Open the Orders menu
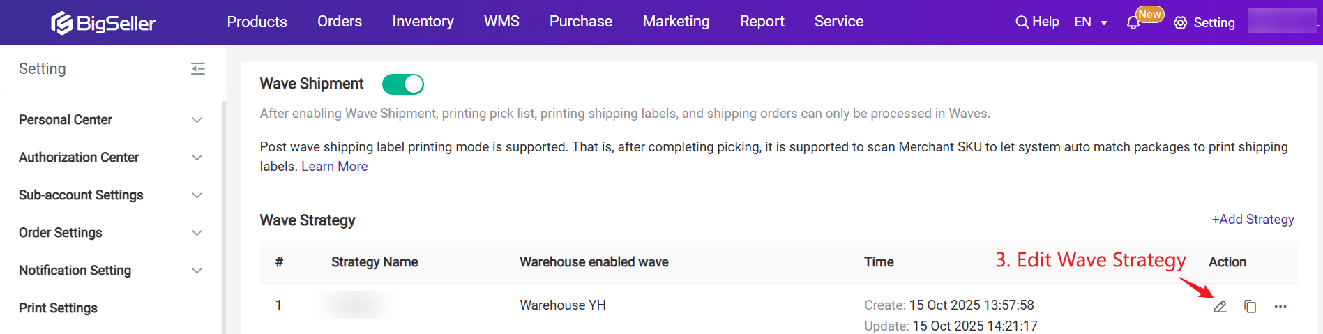1323x334 pixels. pos(340,22)
